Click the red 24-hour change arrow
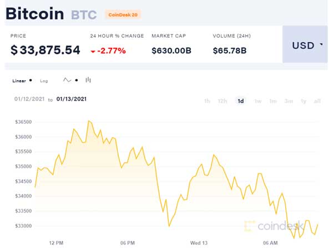333x249 pixels. pos(93,51)
